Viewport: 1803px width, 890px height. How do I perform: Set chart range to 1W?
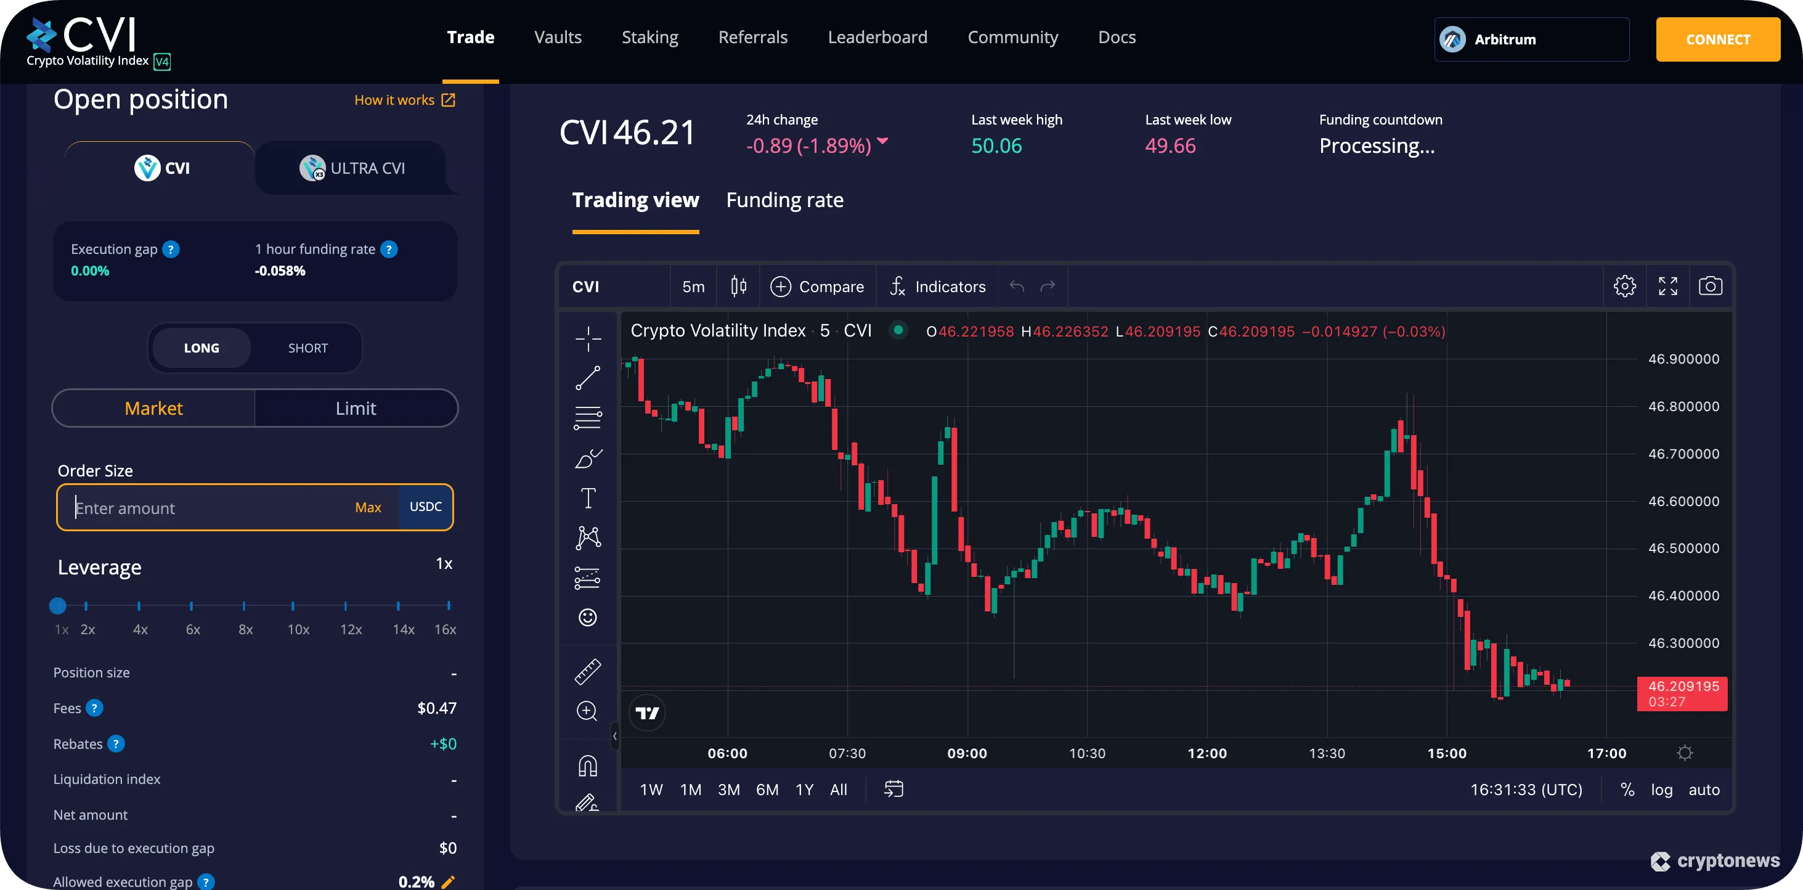pyautogui.click(x=651, y=789)
